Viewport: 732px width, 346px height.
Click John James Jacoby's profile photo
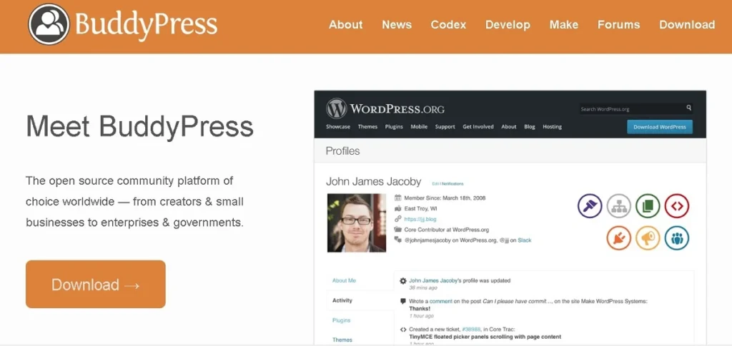pos(356,223)
